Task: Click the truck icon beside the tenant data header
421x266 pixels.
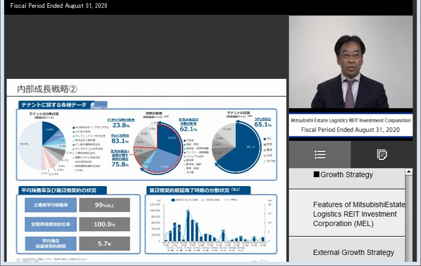Action: [99, 105]
